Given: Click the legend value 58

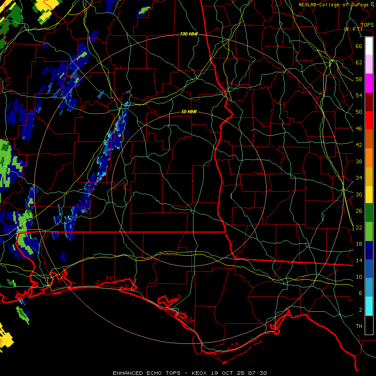Looking at the screenshot, I should point(359,79).
